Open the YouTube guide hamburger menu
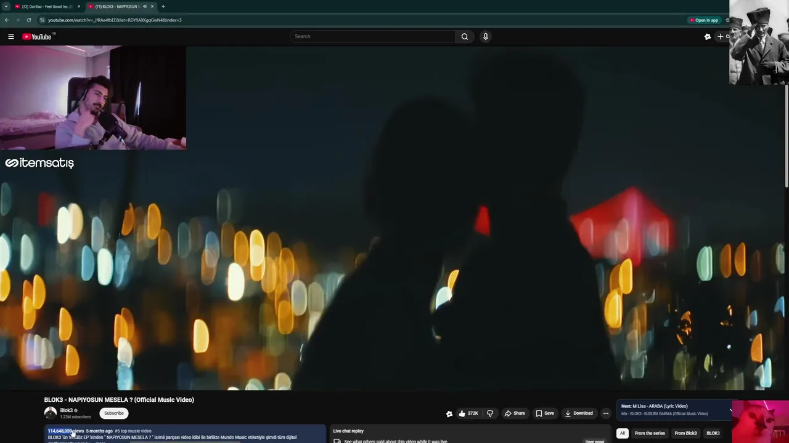789x443 pixels. click(11, 36)
